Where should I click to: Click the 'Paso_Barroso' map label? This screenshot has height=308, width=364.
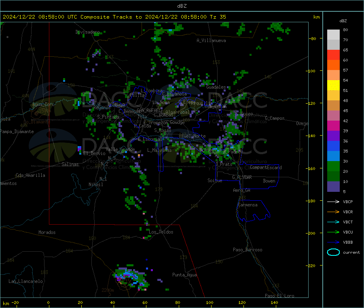pos(248,250)
